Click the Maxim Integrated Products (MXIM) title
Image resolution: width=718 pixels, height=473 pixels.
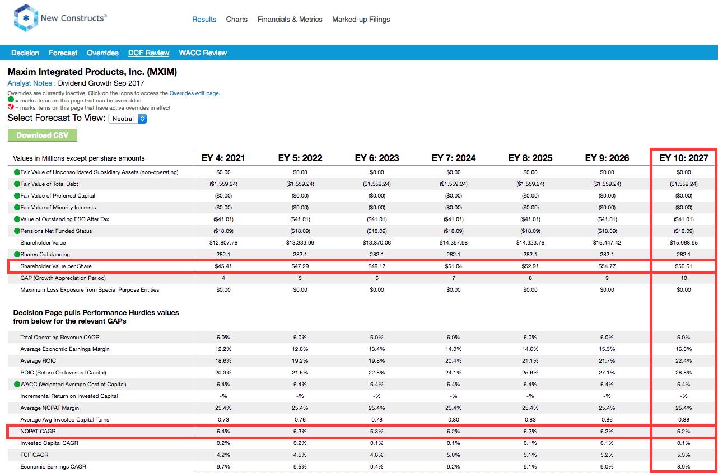(92, 72)
